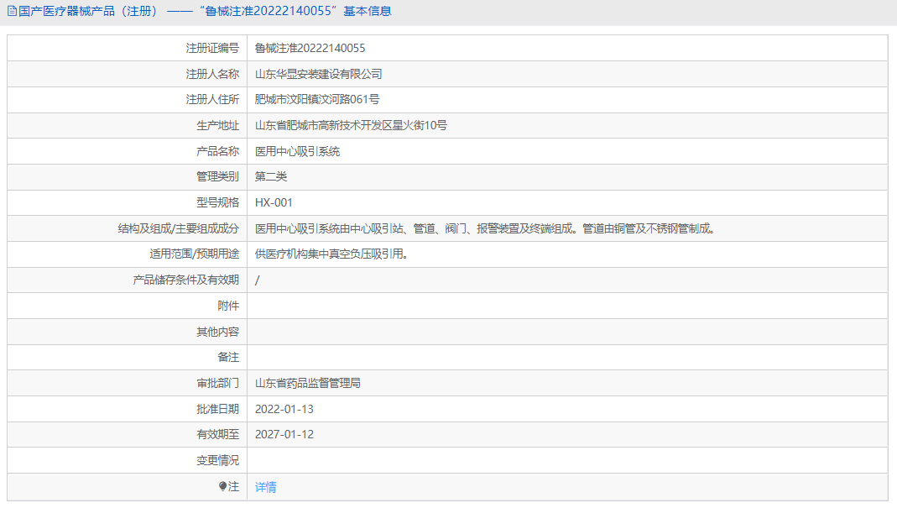The height and width of the screenshot is (508, 897).
Task: Select the slash value for storage conditions
Action: click(257, 280)
